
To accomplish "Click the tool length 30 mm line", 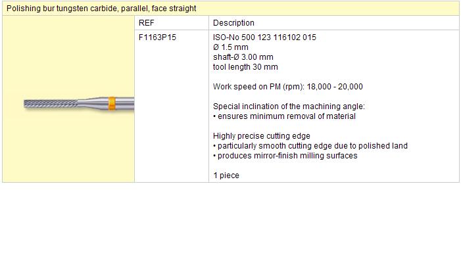I will 245,67.
